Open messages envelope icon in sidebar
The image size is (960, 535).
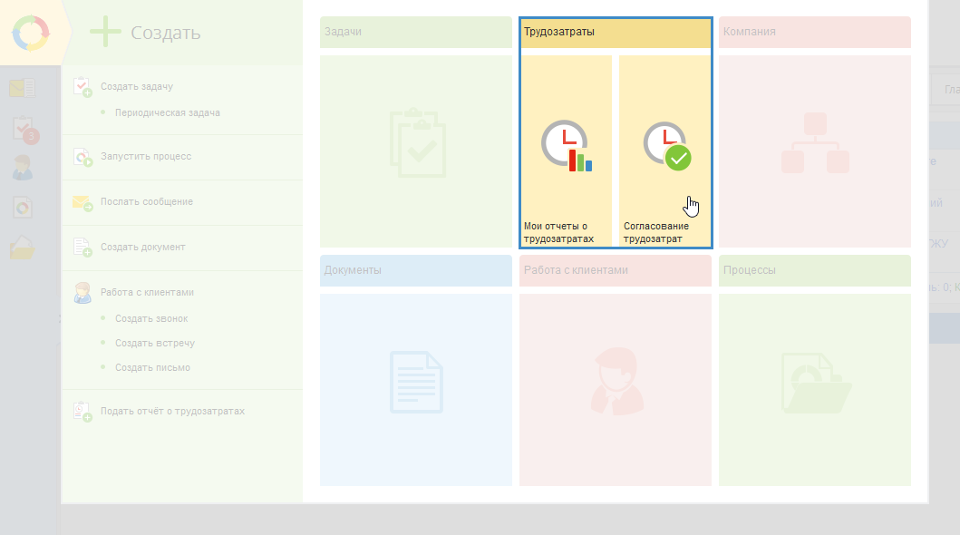pyautogui.click(x=22, y=88)
